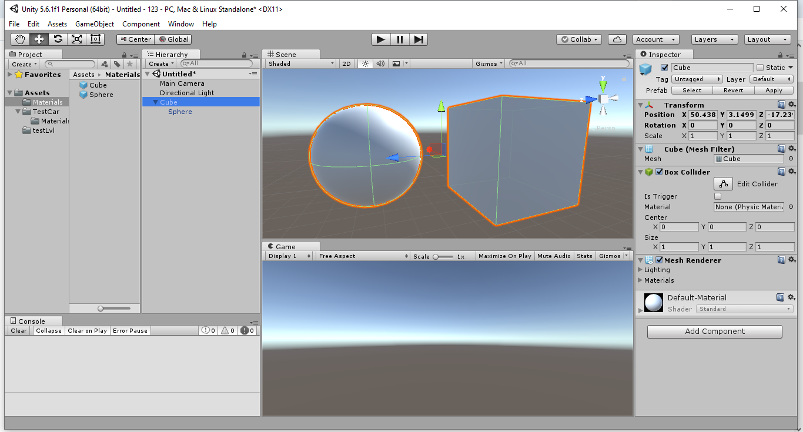Click Project search by label icon
Image resolution: width=803 pixels, height=432 pixels.
click(117, 64)
